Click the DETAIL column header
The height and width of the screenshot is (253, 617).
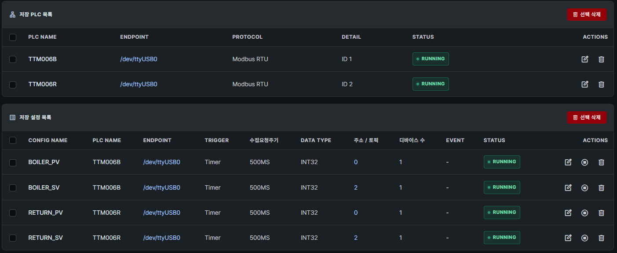click(x=351, y=37)
